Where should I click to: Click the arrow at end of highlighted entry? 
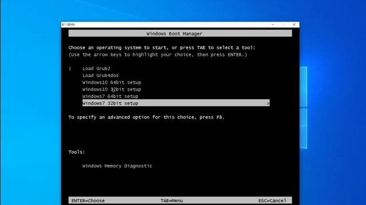[268, 103]
